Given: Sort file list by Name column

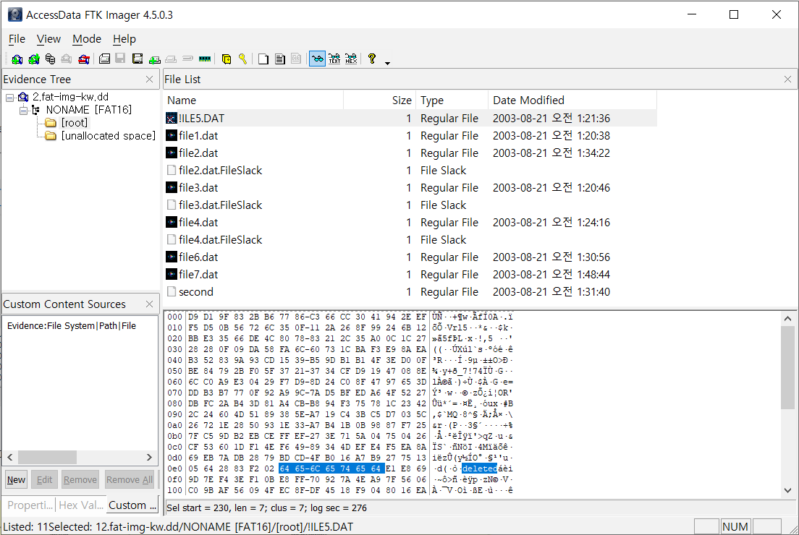Looking at the screenshot, I should [x=253, y=100].
